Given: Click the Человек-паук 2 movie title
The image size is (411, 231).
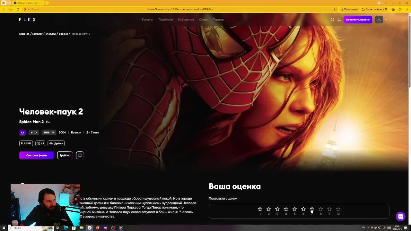Looking at the screenshot, I should [x=51, y=112].
